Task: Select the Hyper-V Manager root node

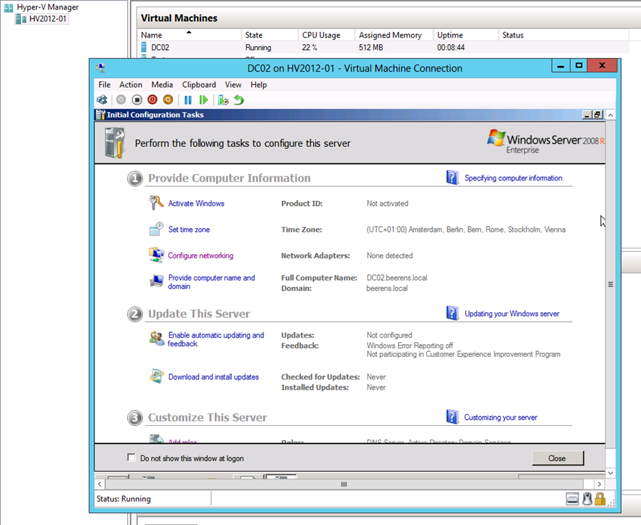Action: pos(47,8)
